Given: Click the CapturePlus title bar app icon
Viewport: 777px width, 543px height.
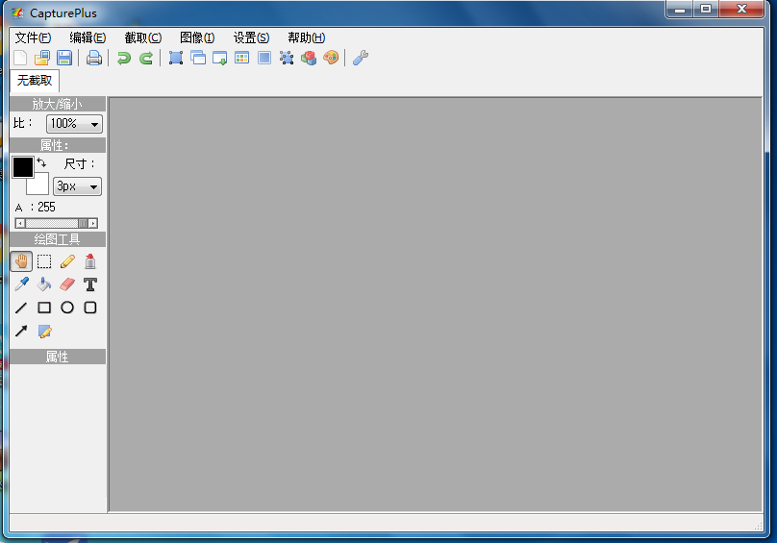Looking at the screenshot, I should [17, 13].
